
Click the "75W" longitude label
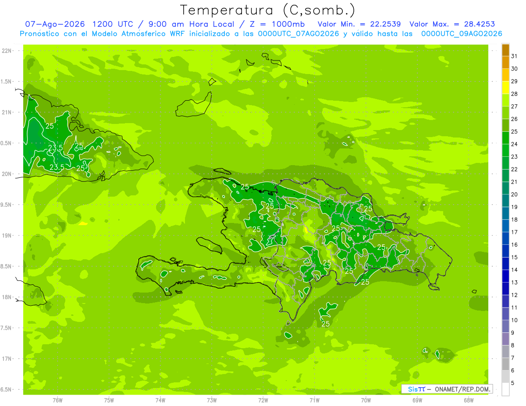pos(109,400)
